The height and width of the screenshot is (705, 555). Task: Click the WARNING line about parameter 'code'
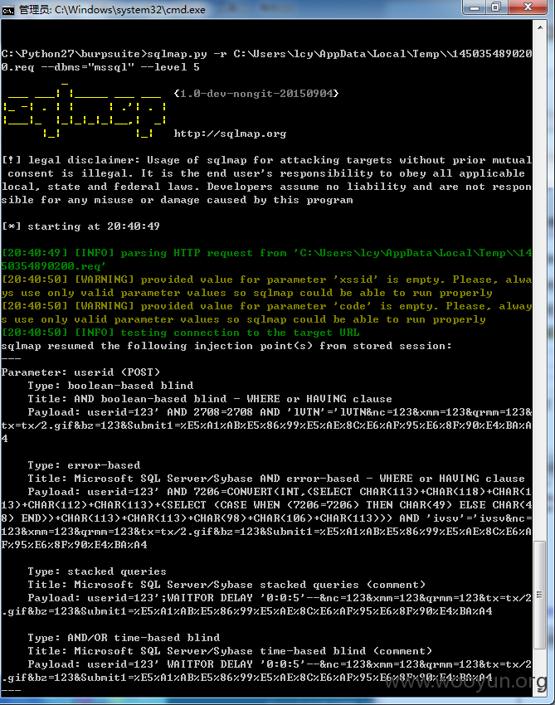coord(266,313)
